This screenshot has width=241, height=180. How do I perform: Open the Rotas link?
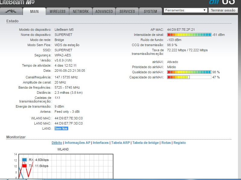tap(166, 143)
